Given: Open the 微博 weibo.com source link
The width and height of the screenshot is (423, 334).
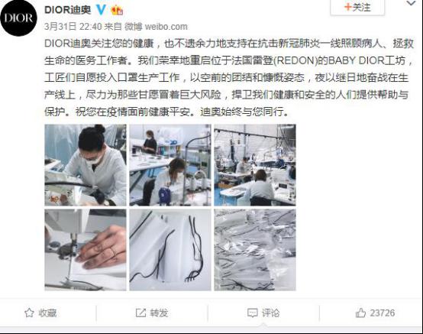Looking at the screenshot, I should tap(156, 27).
